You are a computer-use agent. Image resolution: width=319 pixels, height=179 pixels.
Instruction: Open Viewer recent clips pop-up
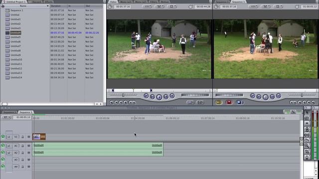tap(190, 102)
